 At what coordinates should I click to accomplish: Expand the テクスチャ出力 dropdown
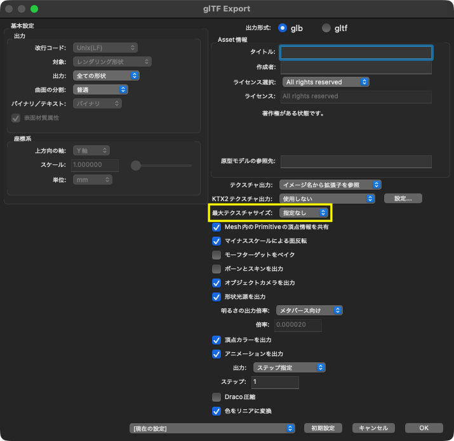click(x=330, y=185)
